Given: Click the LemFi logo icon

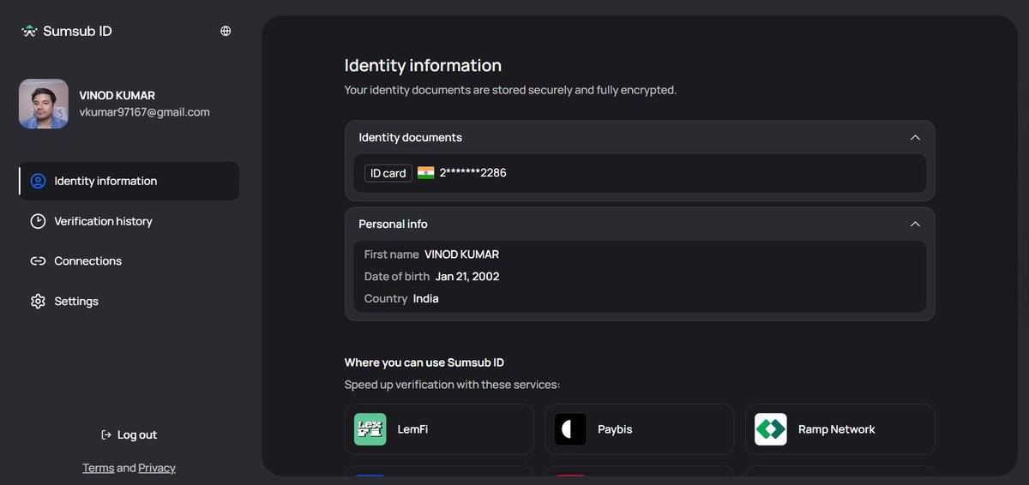Looking at the screenshot, I should pyautogui.click(x=370, y=429).
